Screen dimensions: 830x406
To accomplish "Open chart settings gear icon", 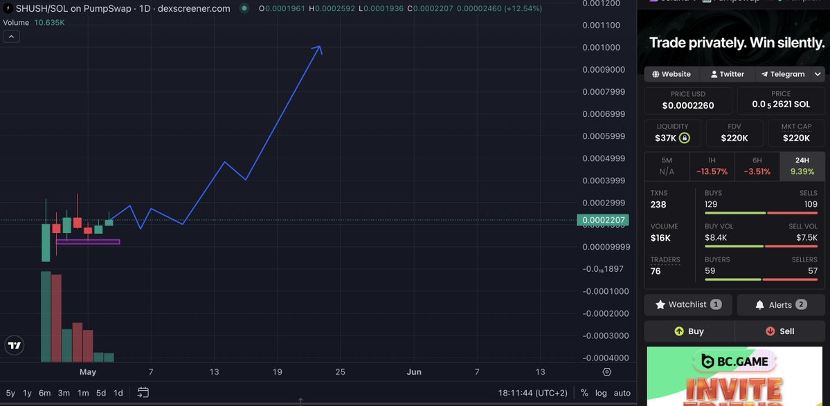I will [607, 371].
